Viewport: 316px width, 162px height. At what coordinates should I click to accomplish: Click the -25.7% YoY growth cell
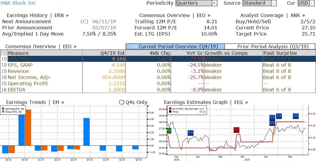click(x=195, y=77)
